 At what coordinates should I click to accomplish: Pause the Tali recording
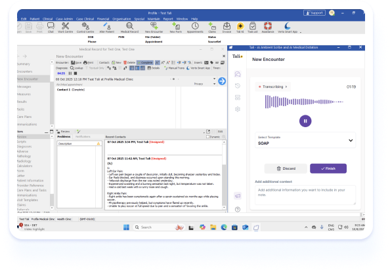(x=305, y=121)
